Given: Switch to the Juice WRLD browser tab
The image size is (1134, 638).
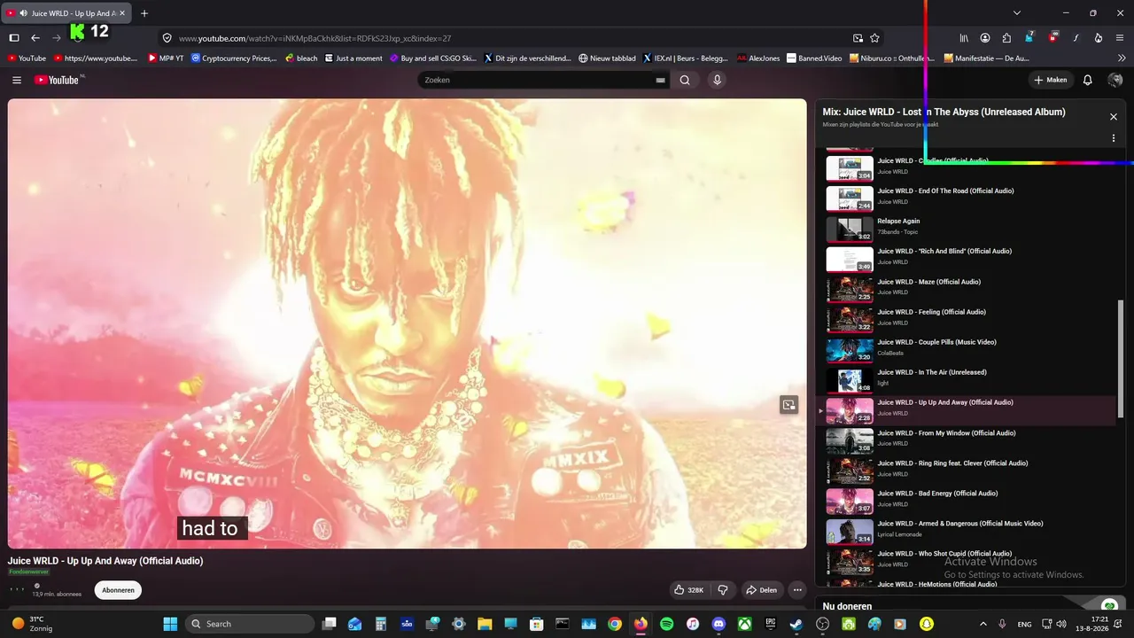Looking at the screenshot, I should point(66,13).
